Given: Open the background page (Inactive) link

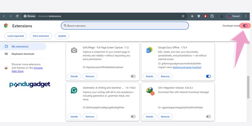Looking at the screenshot, I should [187, 67].
